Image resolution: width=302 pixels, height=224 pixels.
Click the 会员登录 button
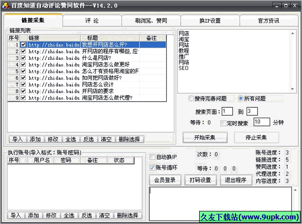point(165,180)
